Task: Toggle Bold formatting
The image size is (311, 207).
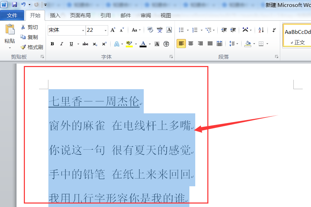Action: click(53, 44)
